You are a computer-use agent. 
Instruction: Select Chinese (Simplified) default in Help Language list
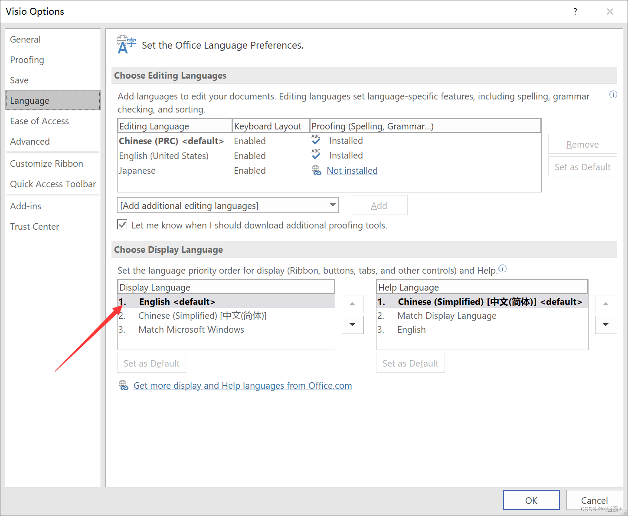[482, 301]
